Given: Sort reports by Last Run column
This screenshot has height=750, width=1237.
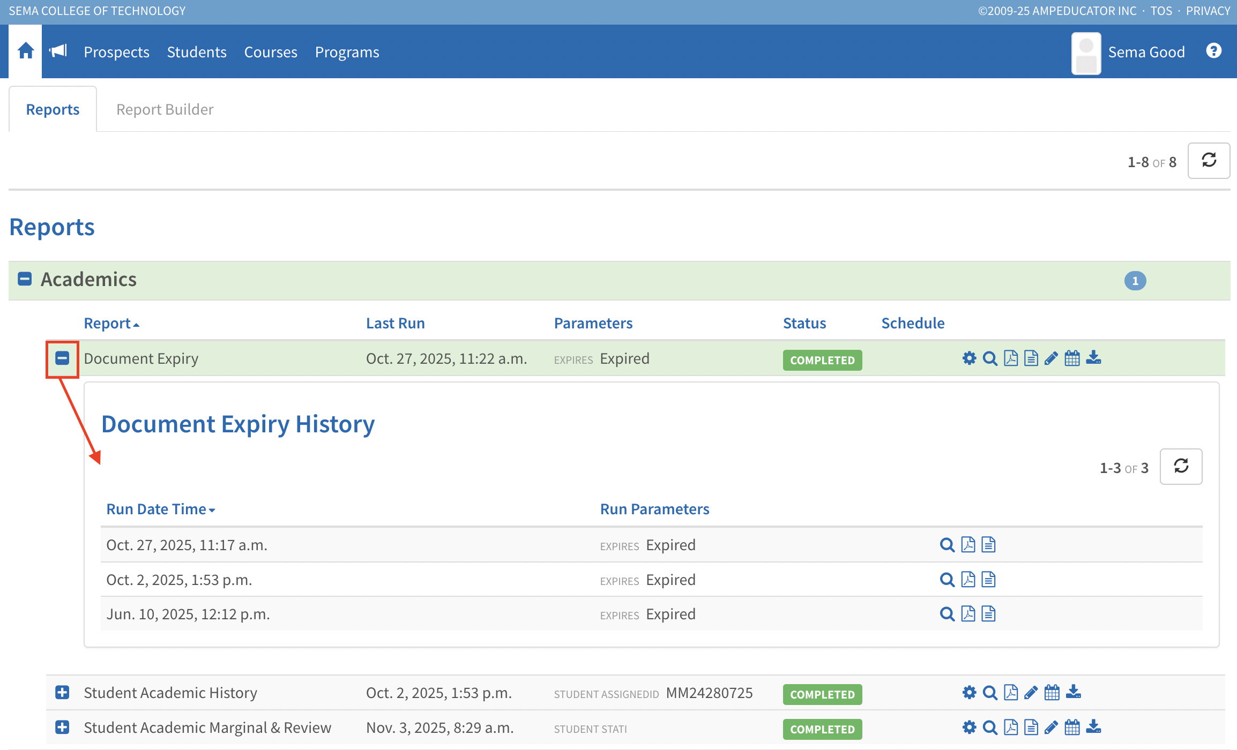Looking at the screenshot, I should click(x=395, y=323).
